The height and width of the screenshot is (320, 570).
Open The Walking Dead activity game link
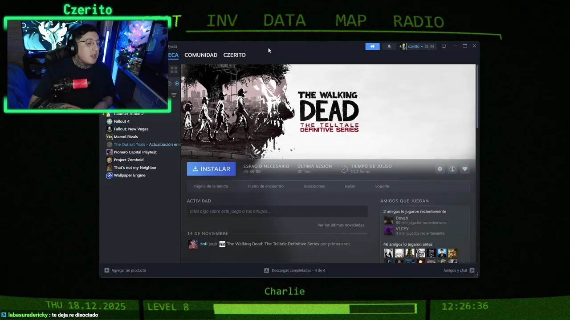(x=273, y=244)
